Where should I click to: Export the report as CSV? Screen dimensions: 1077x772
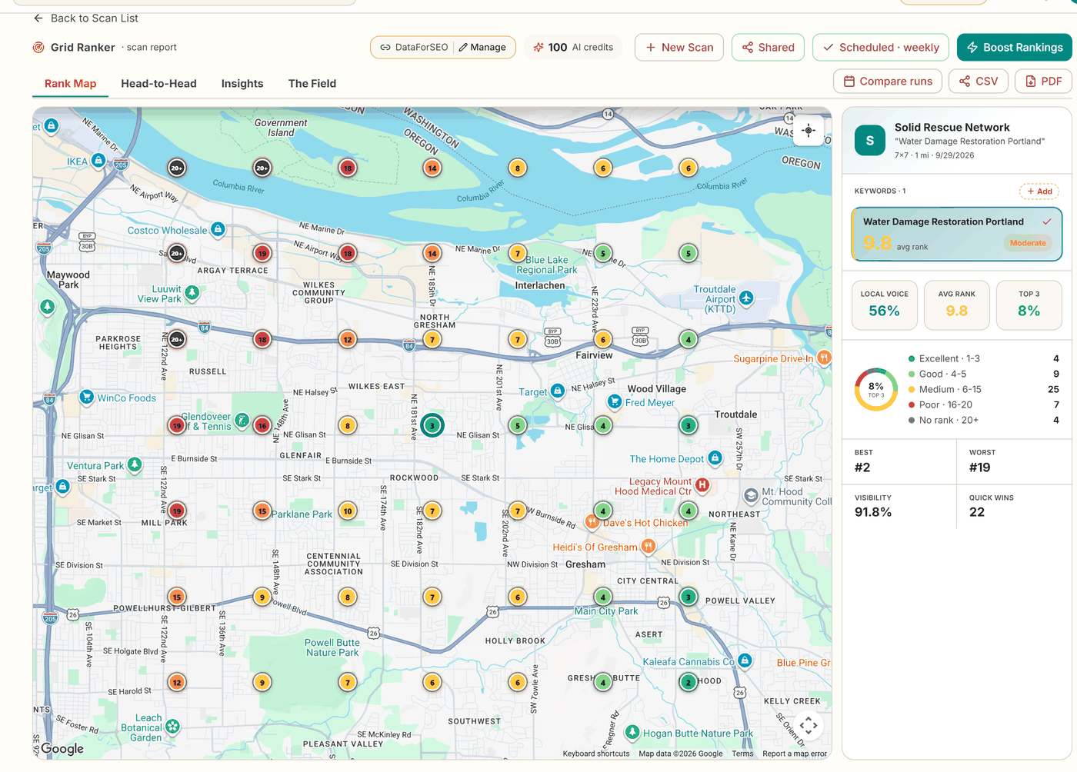pyautogui.click(x=979, y=82)
